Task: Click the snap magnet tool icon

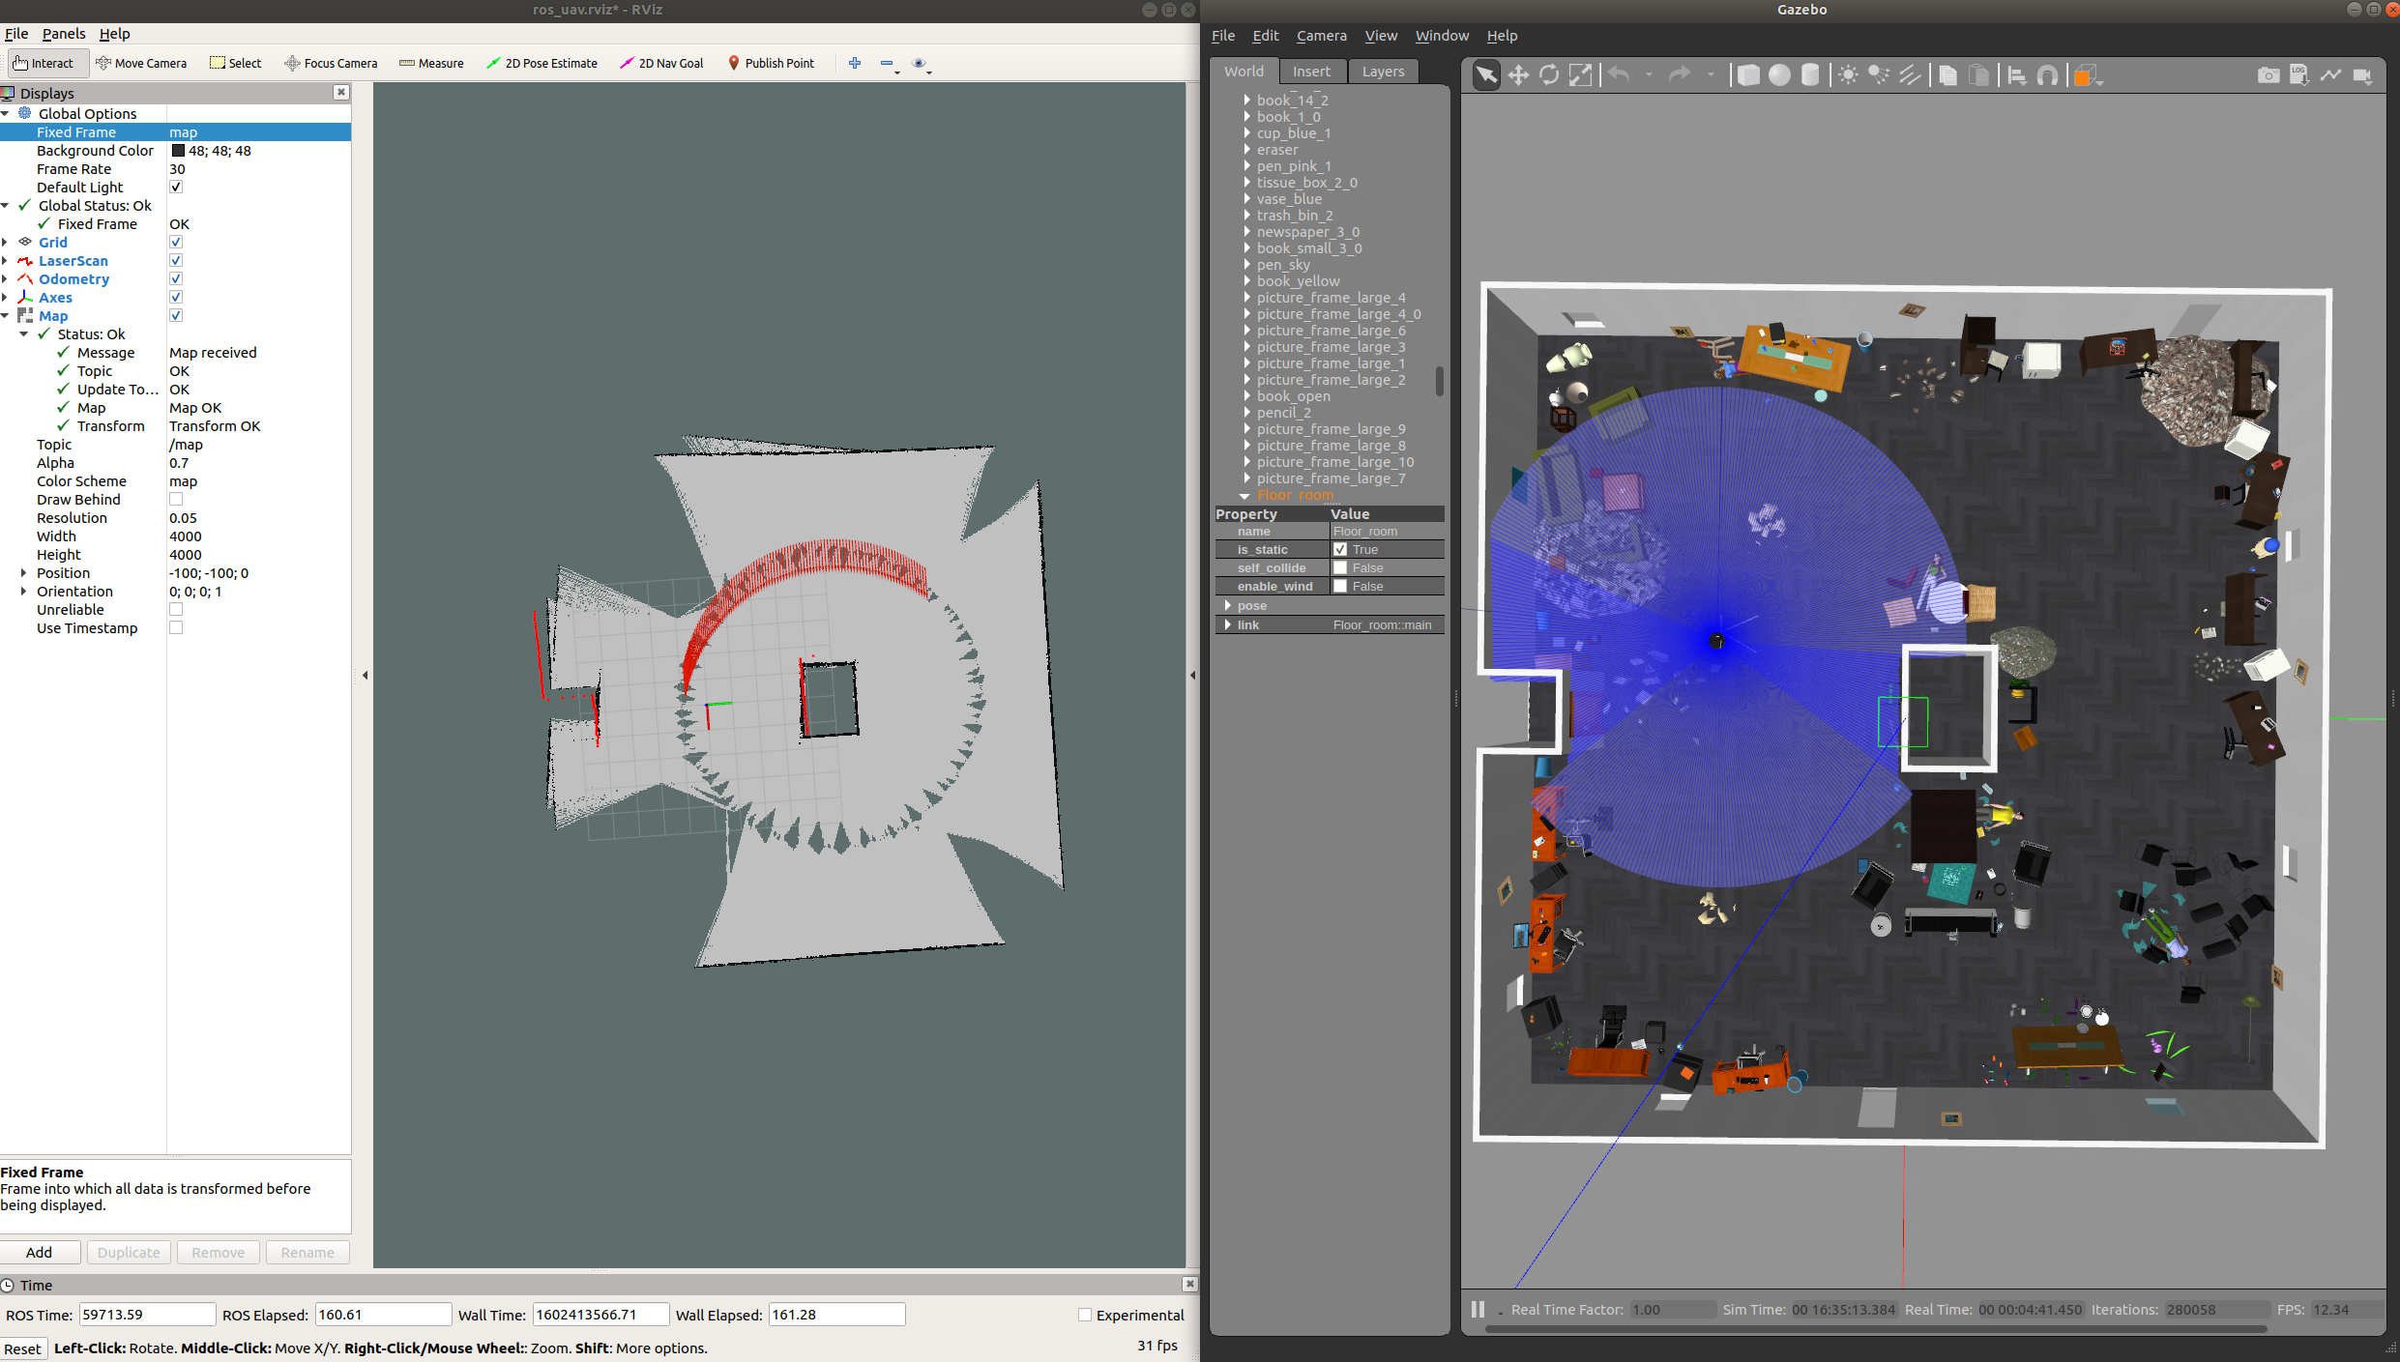Action: 2047,75
